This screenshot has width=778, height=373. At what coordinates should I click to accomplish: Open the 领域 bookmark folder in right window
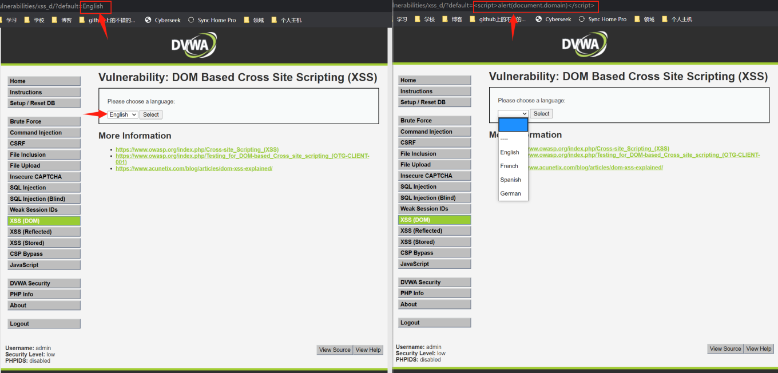pos(644,19)
